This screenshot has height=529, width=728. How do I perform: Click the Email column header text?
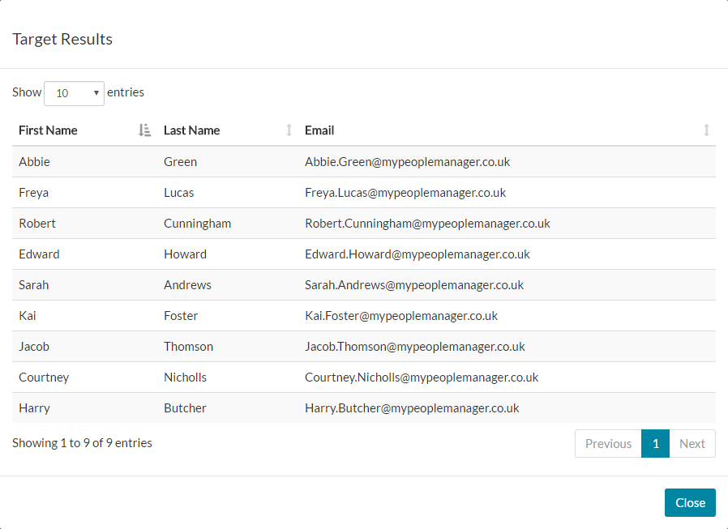tap(319, 130)
